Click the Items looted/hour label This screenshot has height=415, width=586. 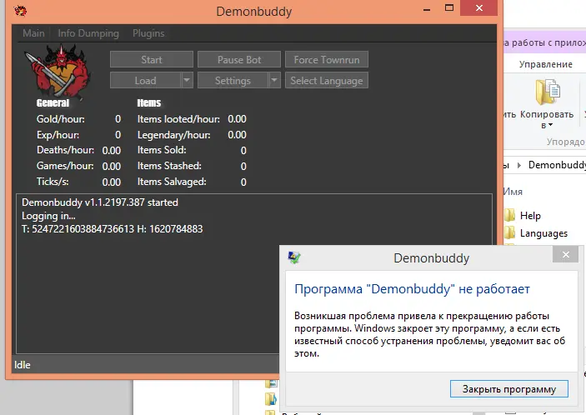click(178, 119)
